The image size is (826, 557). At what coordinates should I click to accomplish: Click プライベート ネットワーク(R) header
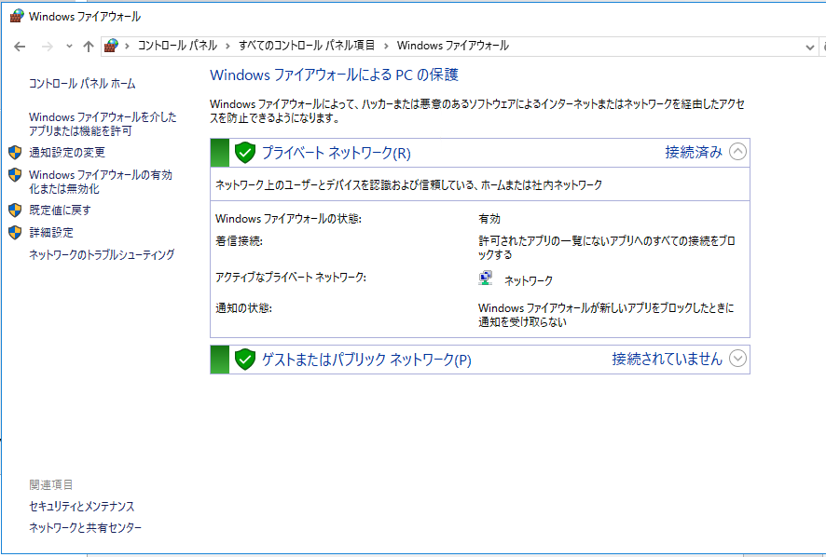[337, 153]
